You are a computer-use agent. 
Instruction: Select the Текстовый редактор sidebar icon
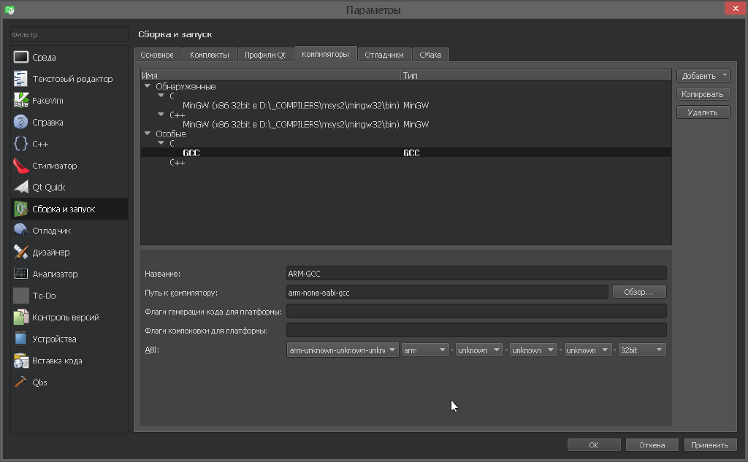tap(20, 79)
